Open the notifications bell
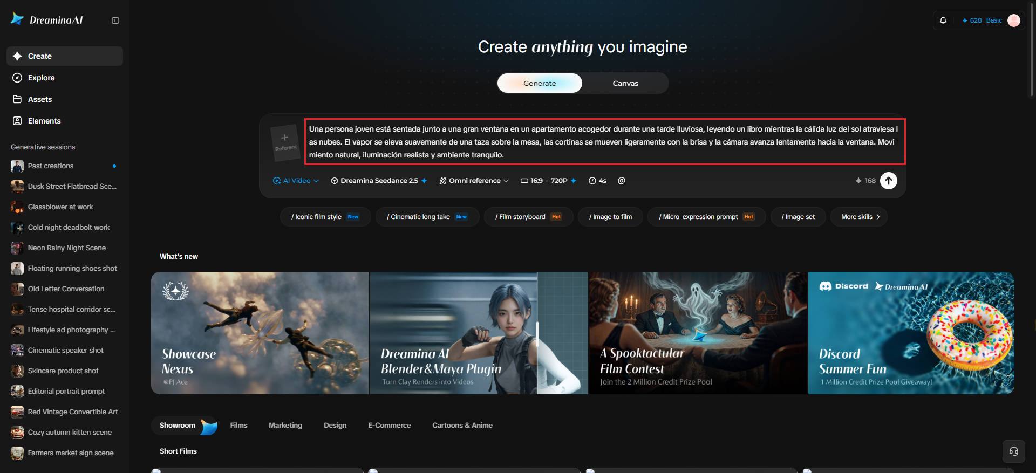 [943, 20]
